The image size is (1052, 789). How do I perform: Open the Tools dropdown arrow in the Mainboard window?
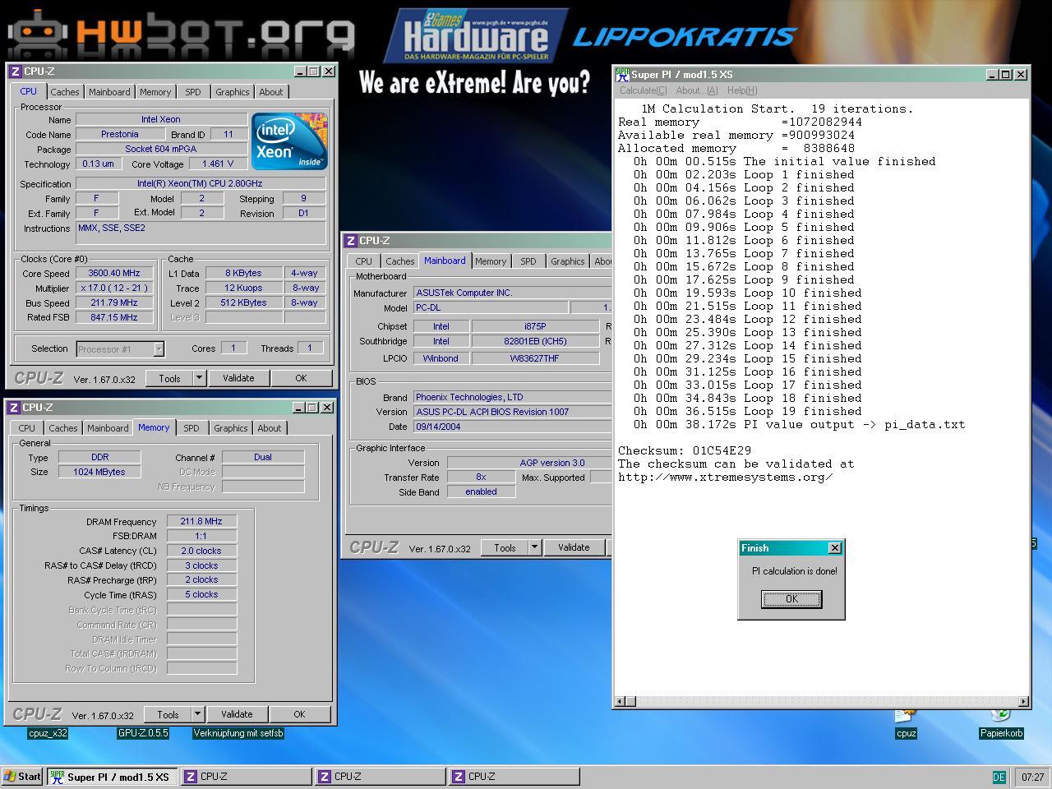pos(534,547)
